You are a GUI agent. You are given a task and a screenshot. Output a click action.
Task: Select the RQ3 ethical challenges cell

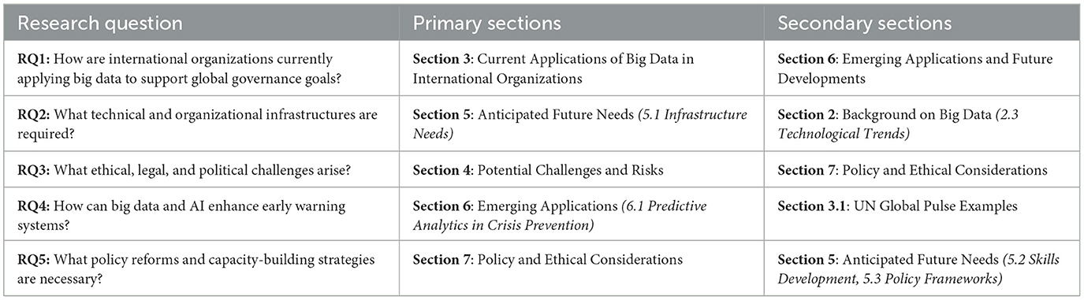(x=201, y=170)
